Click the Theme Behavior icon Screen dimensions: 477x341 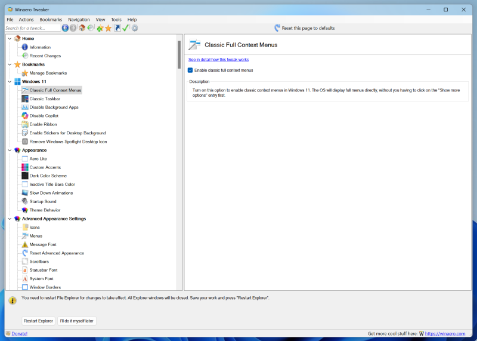[x=25, y=210]
